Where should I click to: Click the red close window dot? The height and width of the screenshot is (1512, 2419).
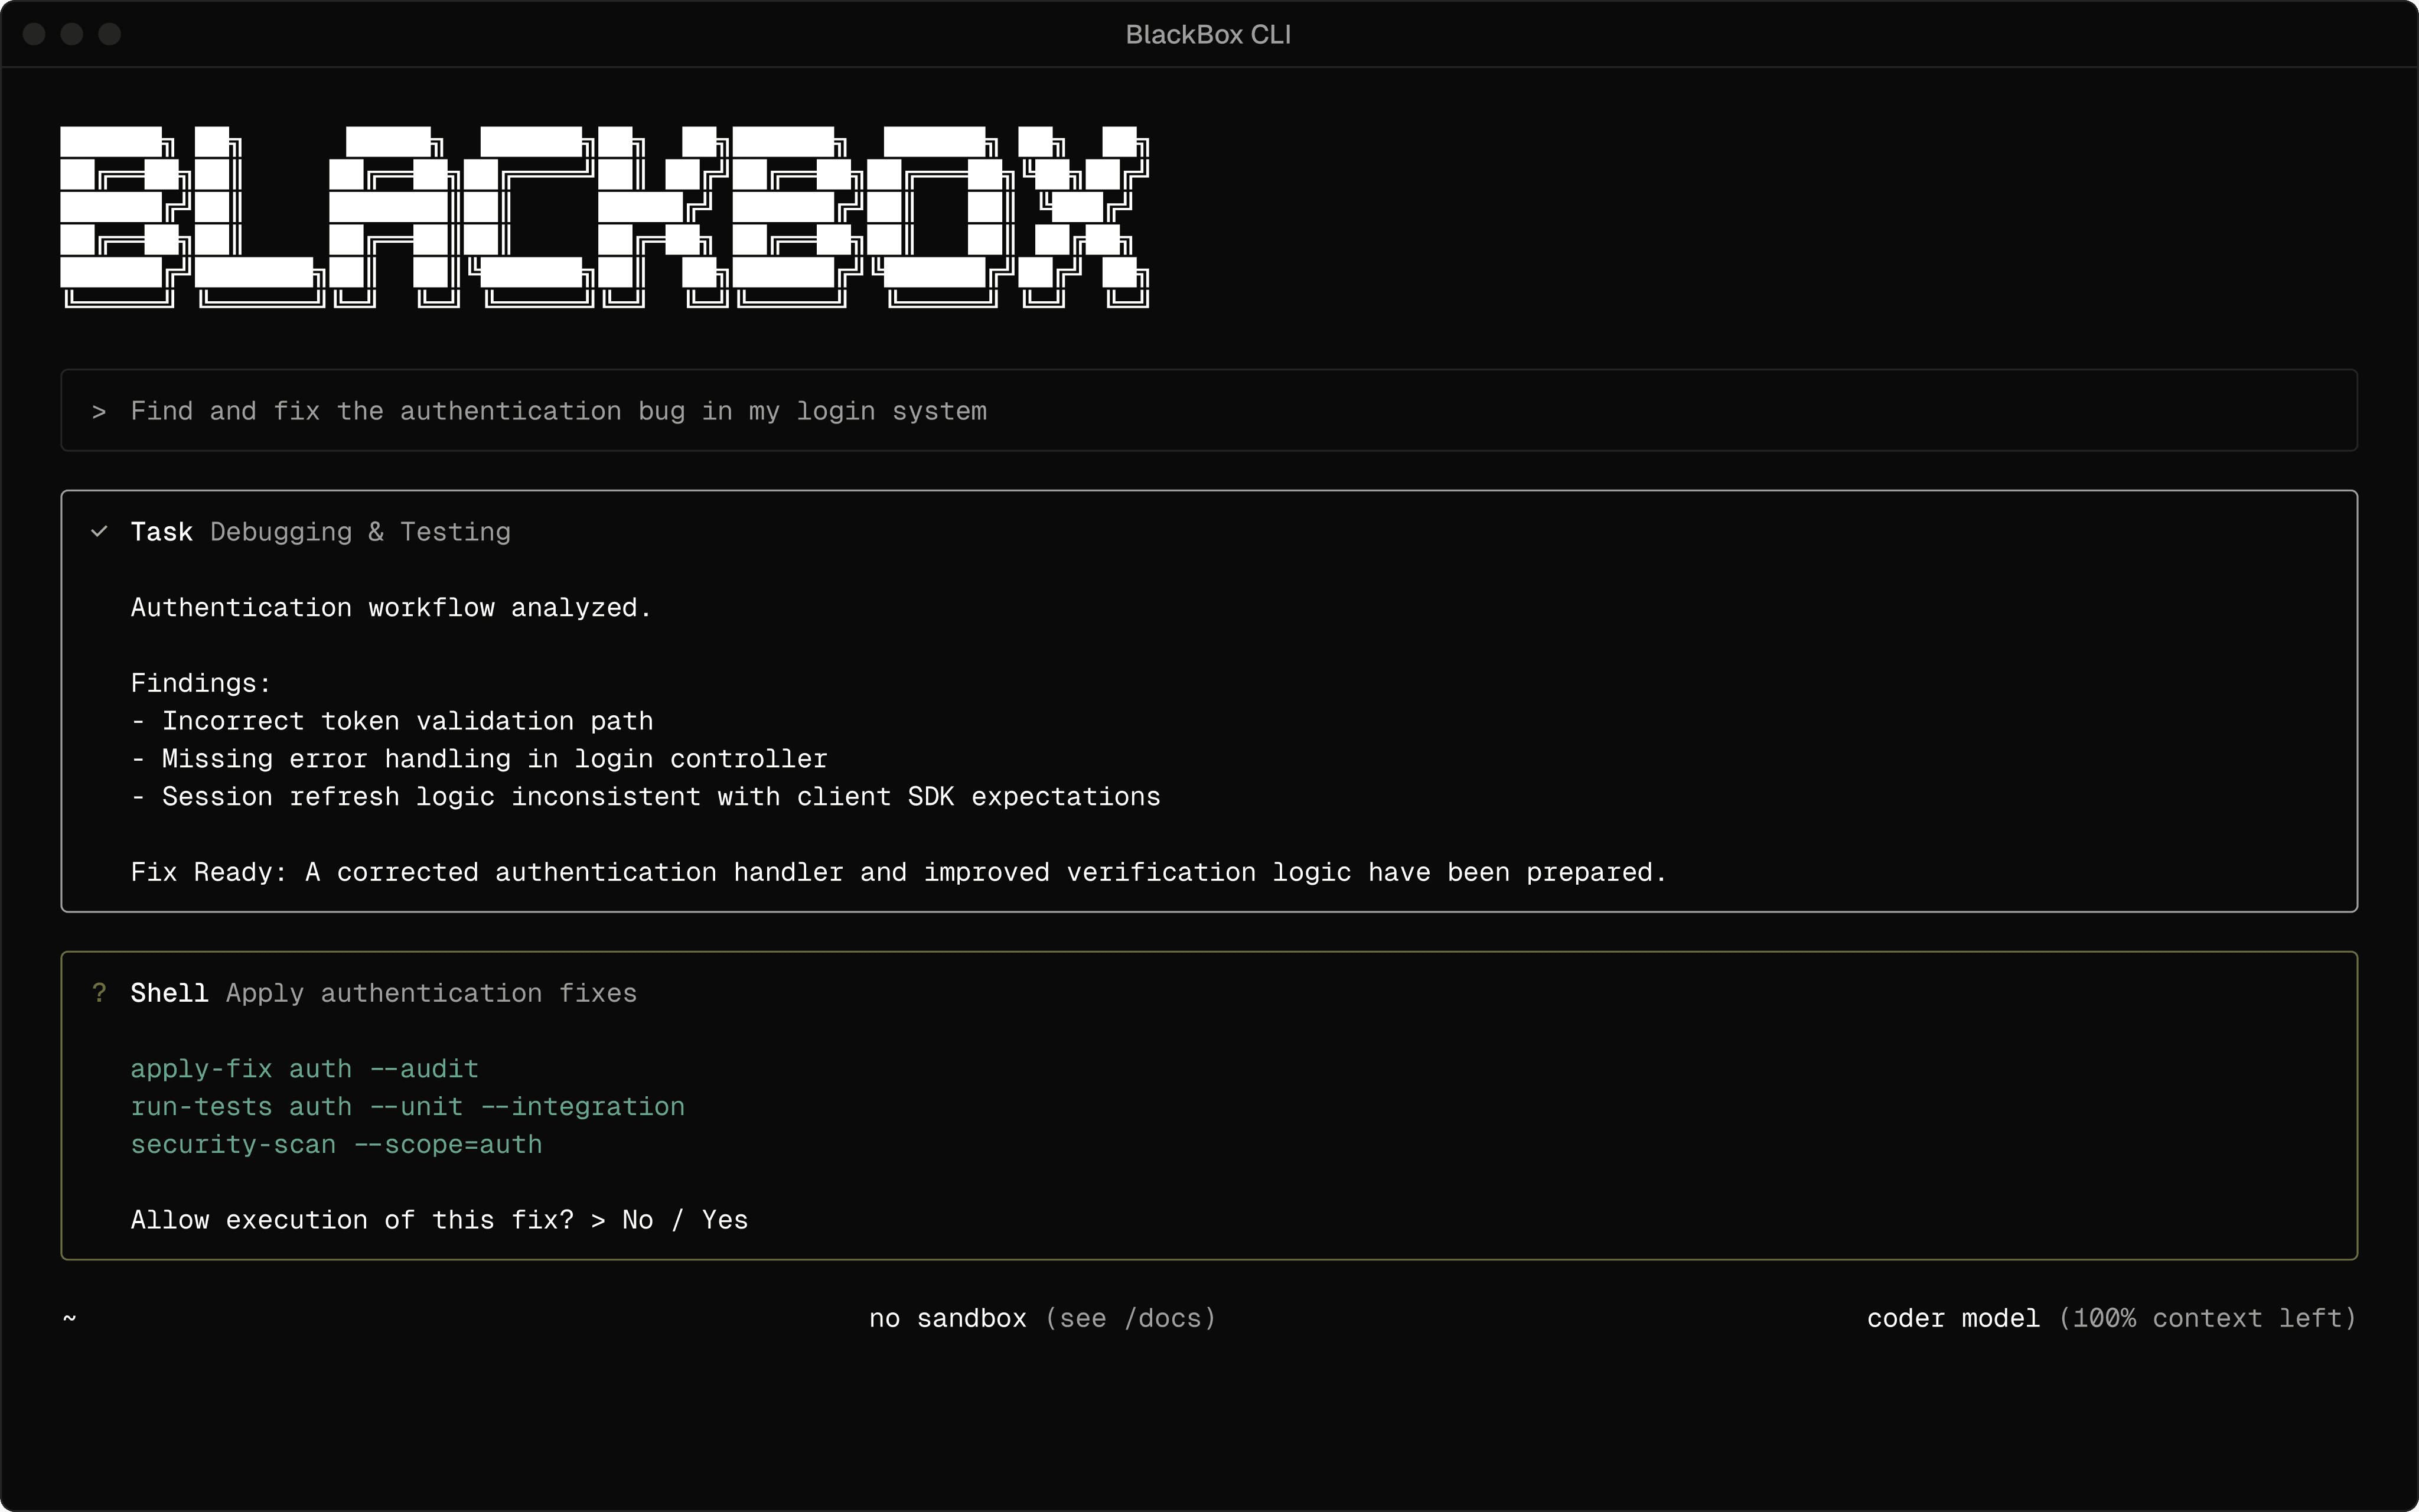coord(34,34)
